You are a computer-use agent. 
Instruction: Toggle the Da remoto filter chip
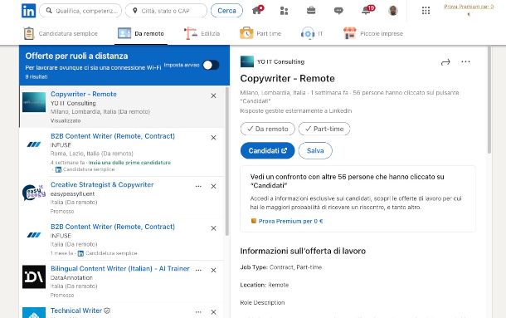(x=268, y=129)
